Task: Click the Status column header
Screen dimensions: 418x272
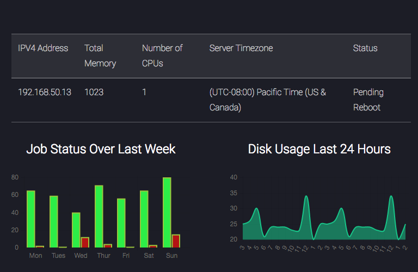Action: click(365, 48)
